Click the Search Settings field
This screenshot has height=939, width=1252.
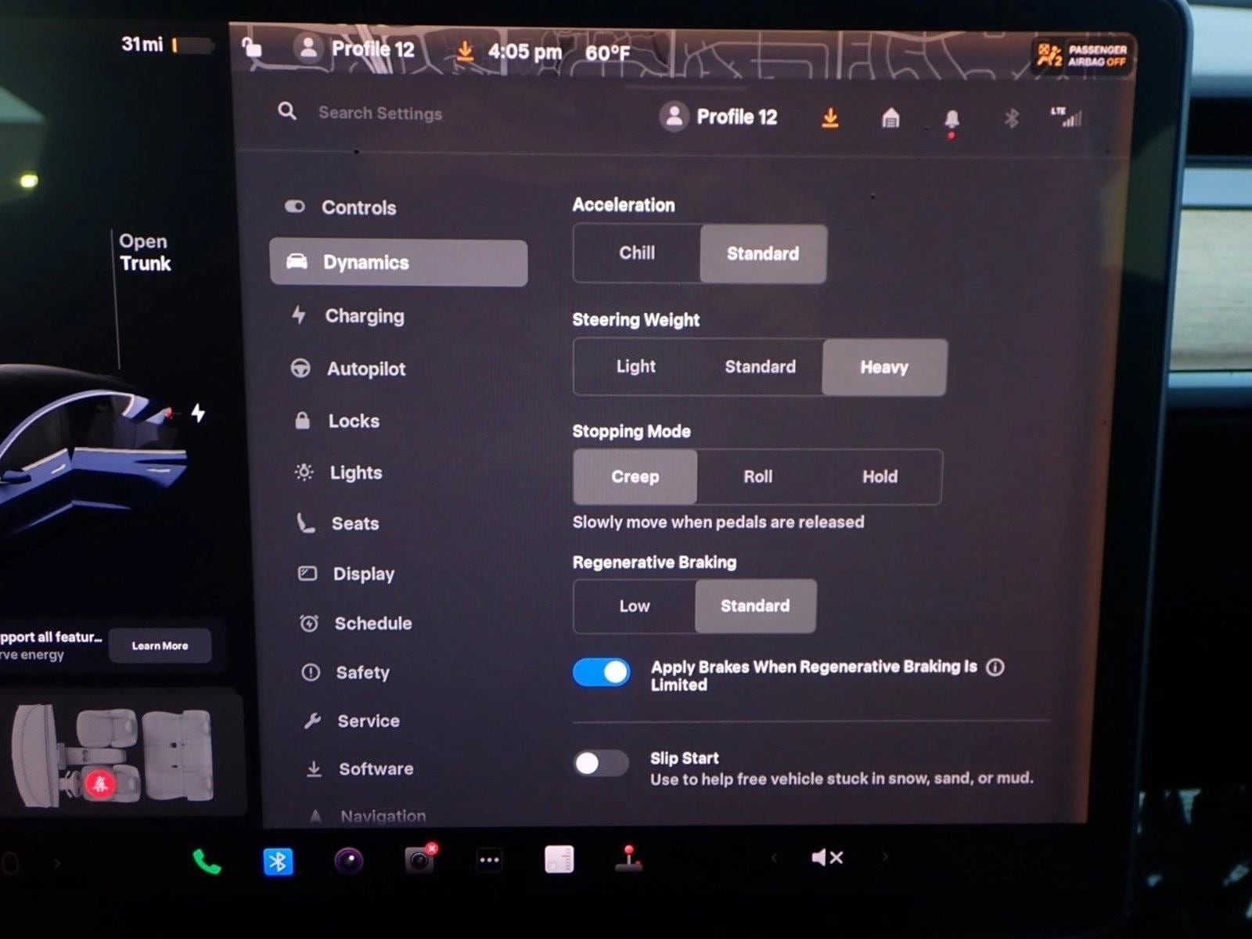(x=380, y=113)
